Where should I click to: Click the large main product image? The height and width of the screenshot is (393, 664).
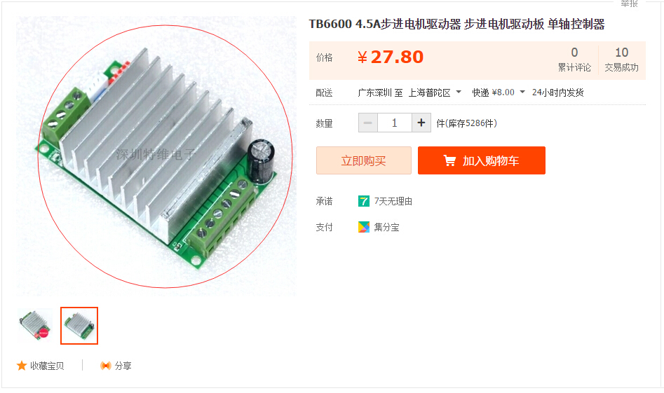click(156, 156)
